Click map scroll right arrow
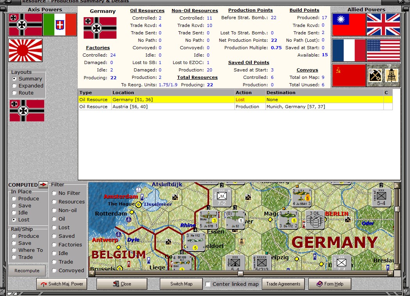The height and width of the screenshot is (296, 410). (390, 273)
